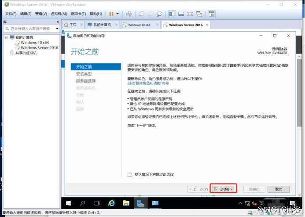Click the guest Task View icon
Image resolution: width=305 pixels, height=217 pixels.
coord(96,203)
